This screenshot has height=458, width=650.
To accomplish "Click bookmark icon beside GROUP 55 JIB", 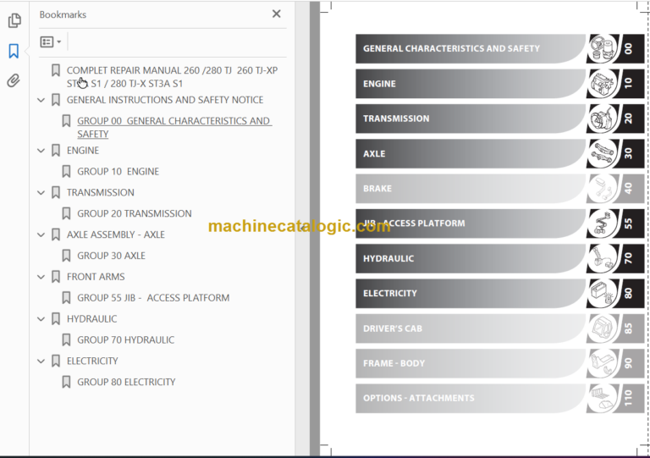I will (66, 298).
